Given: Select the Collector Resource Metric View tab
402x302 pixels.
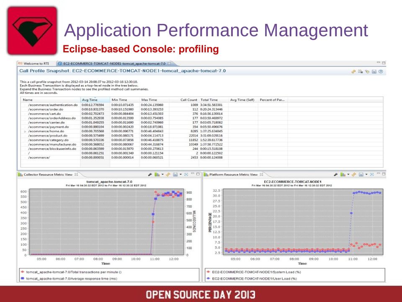Looking at the screenshot, I should click(48, 174).
